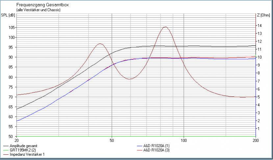This screenshot has width=273, height=160.
Task: Click the impedance curve minimum near 60 Hz
Action: (x=130, y=79)
